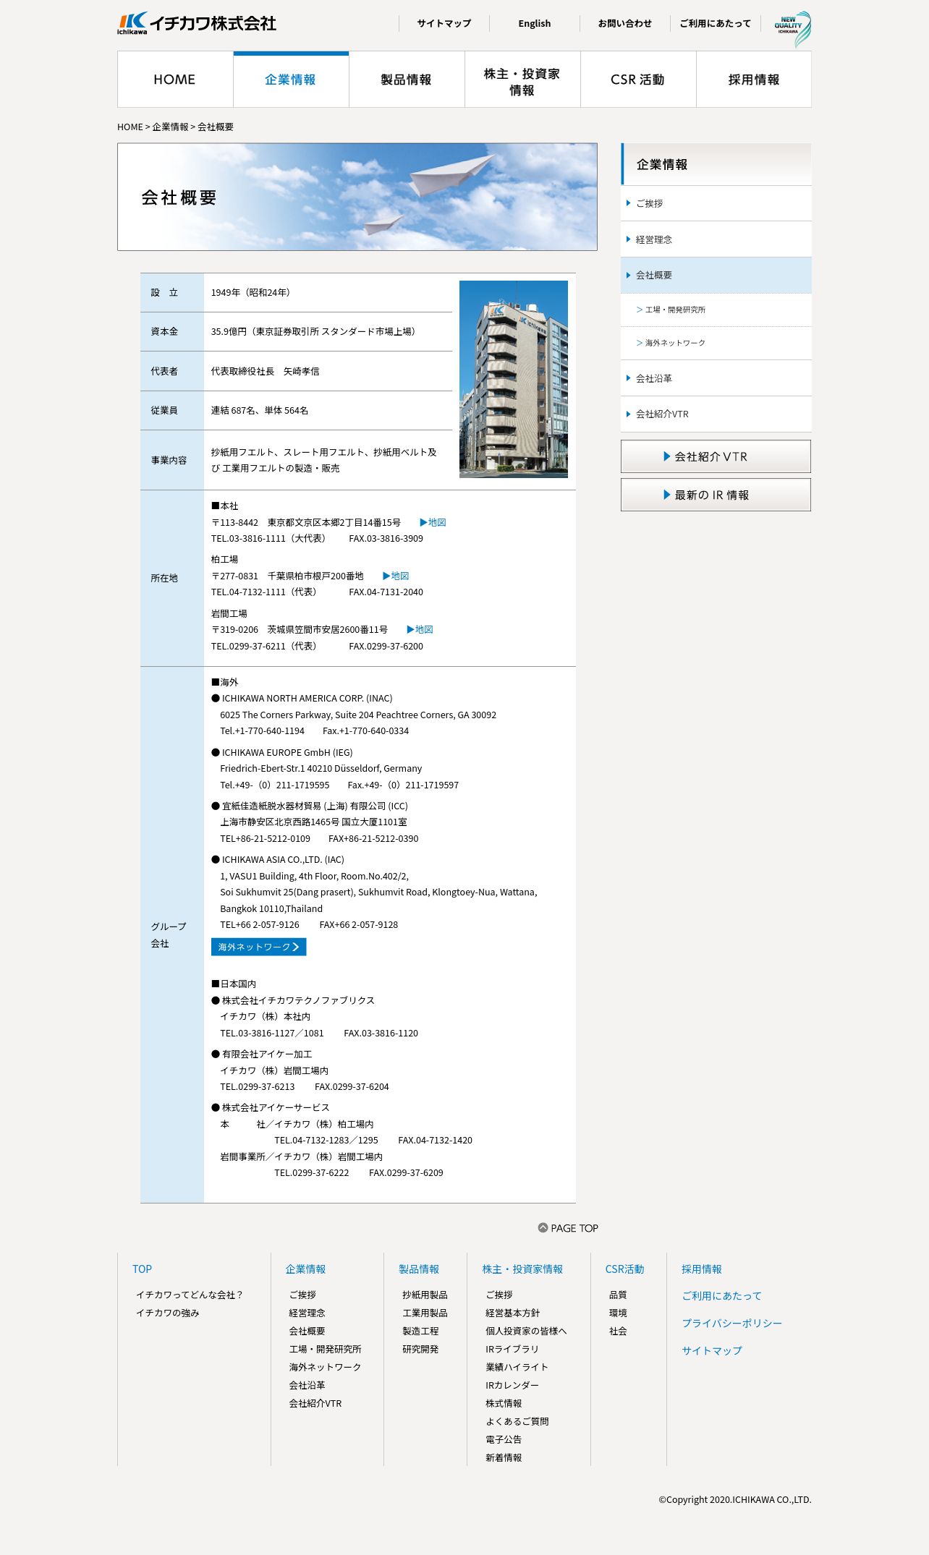Open ご利用にあたって in the footer
The image size is (929, 1555).
click(x=721, y=1295)
